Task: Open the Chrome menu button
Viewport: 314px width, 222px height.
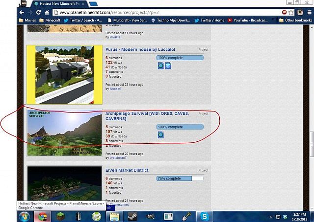Action: (310, 12)
